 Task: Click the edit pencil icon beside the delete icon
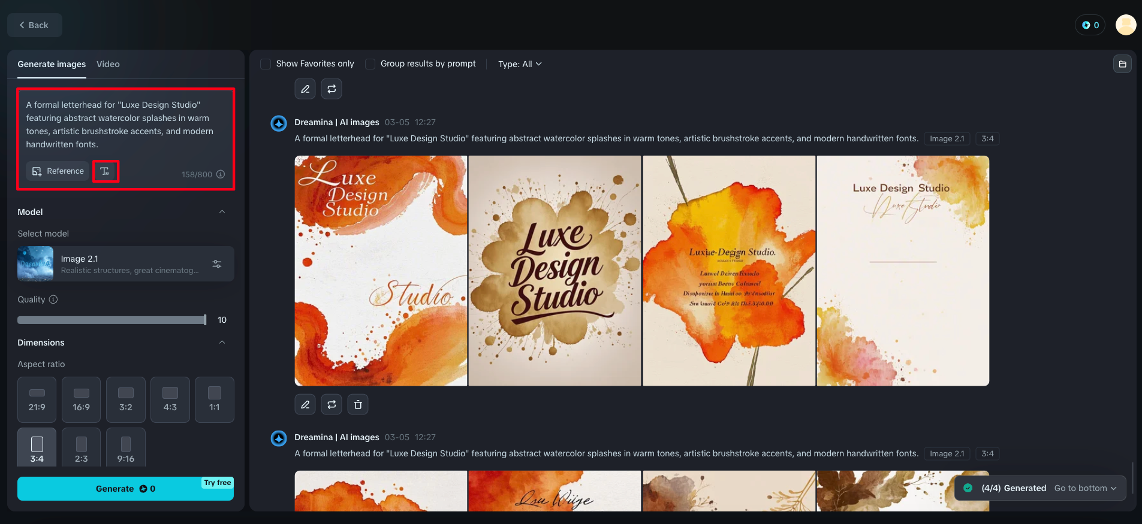305,405
